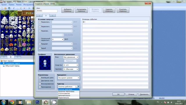Viewport: 186px width, 105px height.
Task: Click the crystal graphic preview image
Action: click(x=45, y=63)
